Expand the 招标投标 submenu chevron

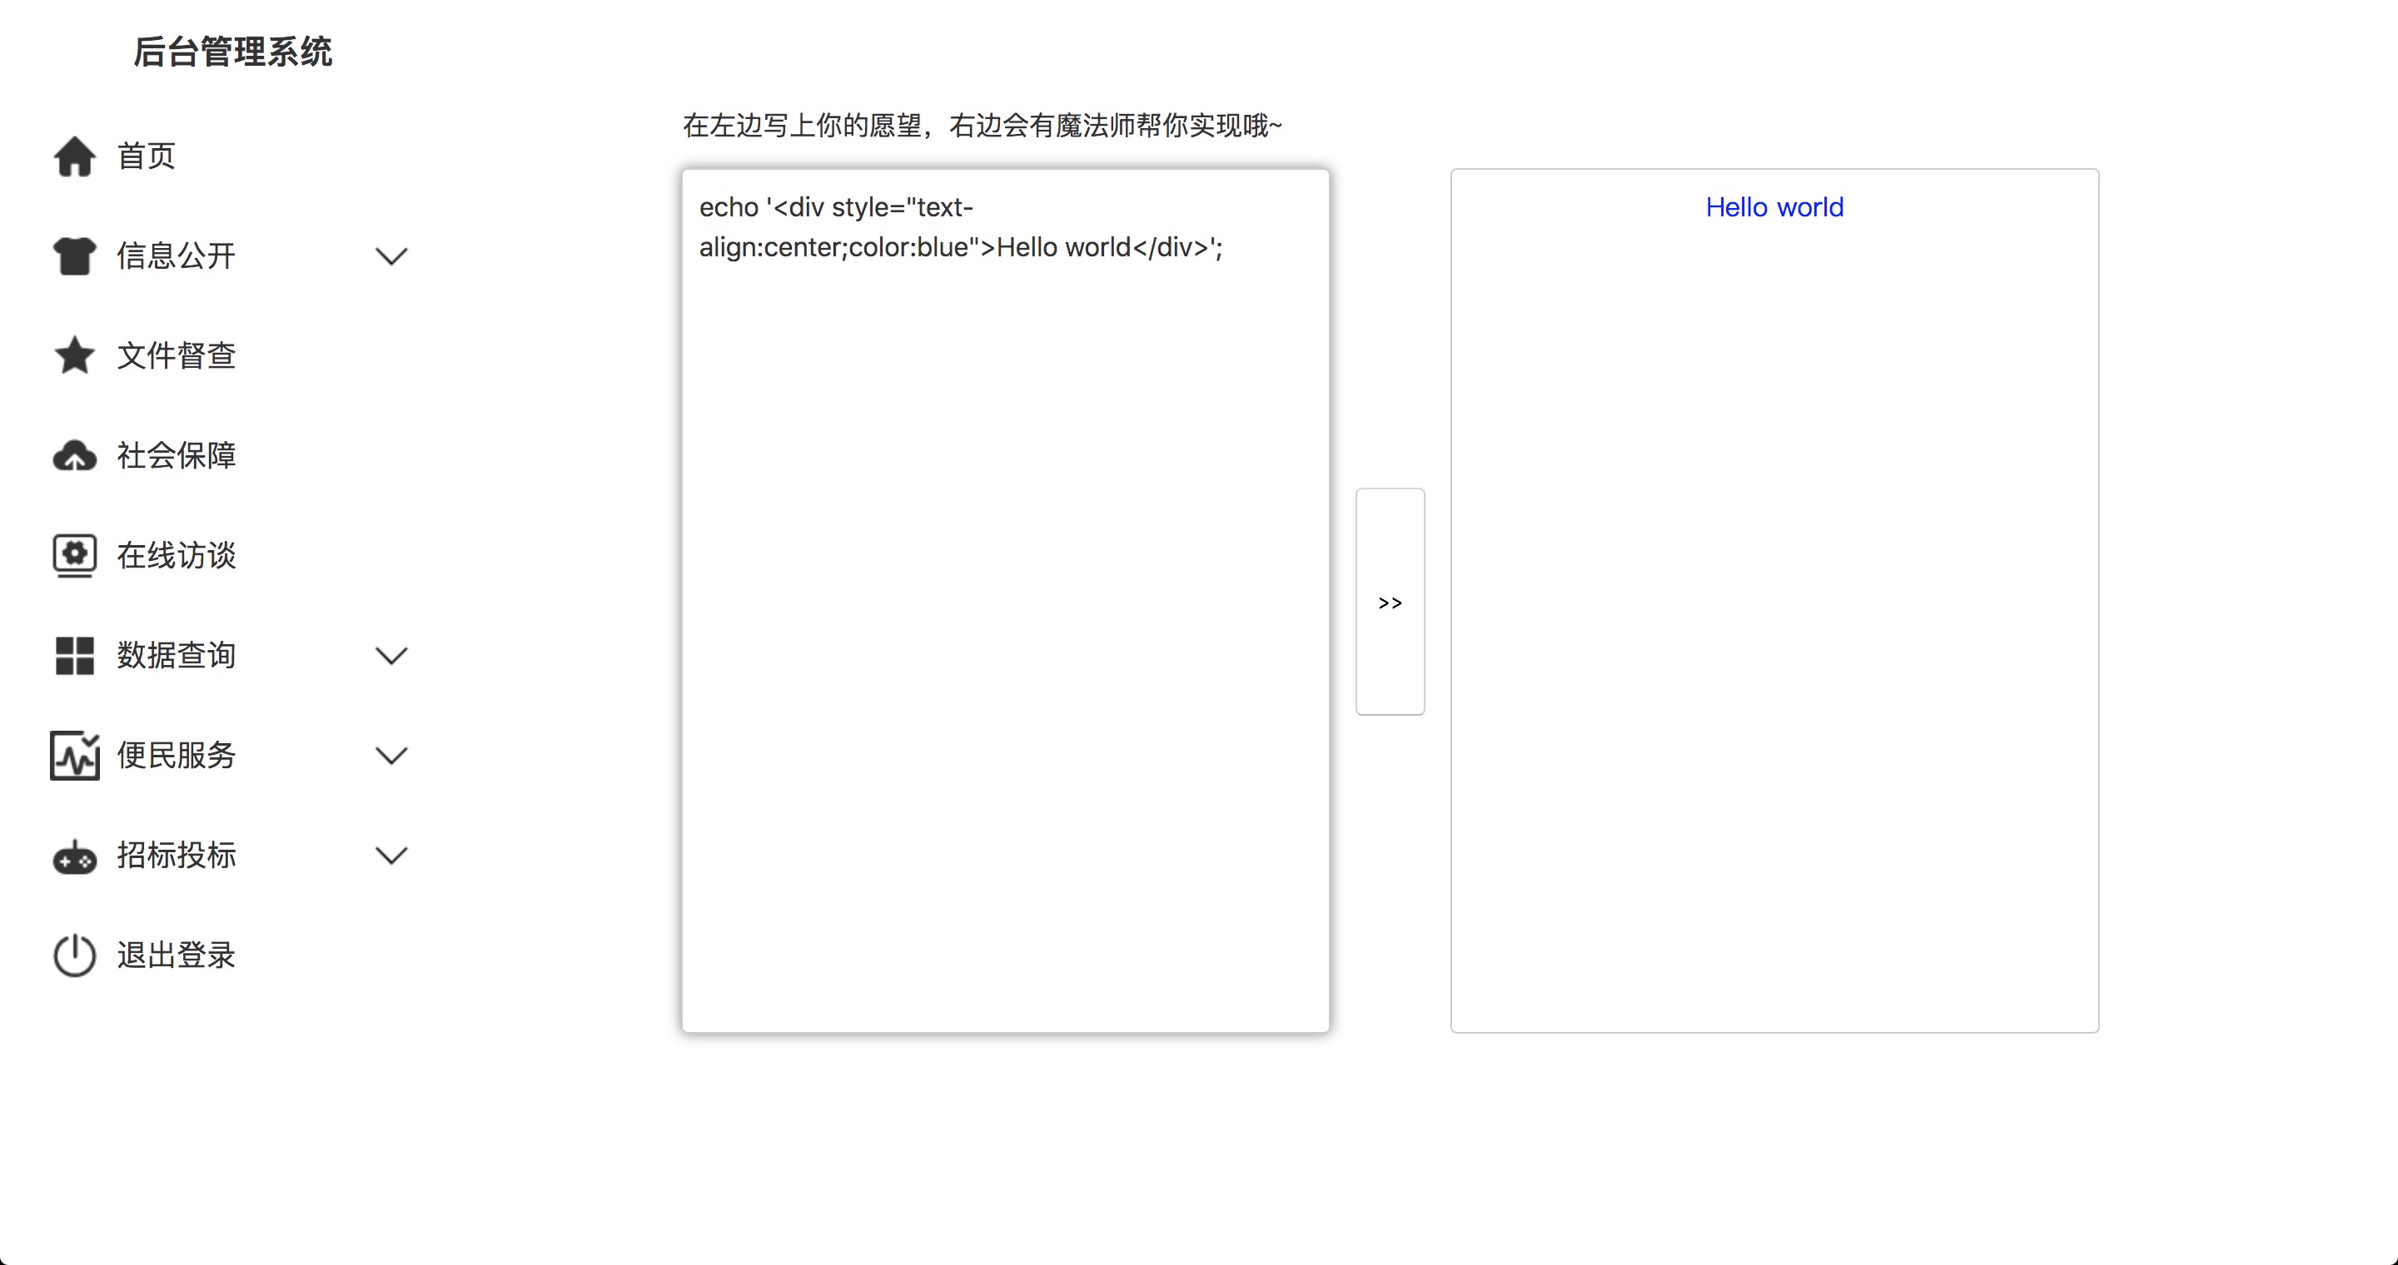point(391,856)
